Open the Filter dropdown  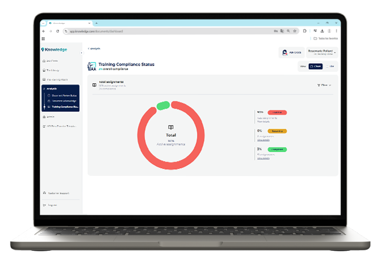pyautogui.click(x=324, y=85)
